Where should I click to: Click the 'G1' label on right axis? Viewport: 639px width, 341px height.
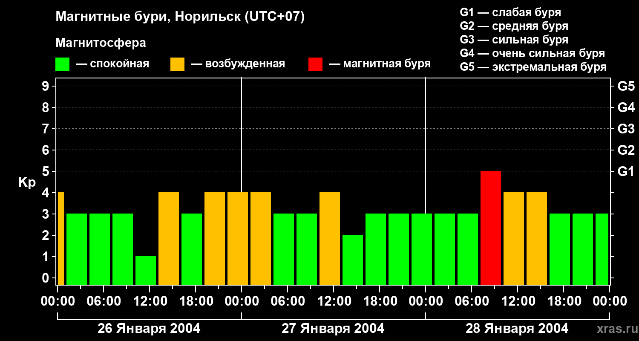pos(626,171)
